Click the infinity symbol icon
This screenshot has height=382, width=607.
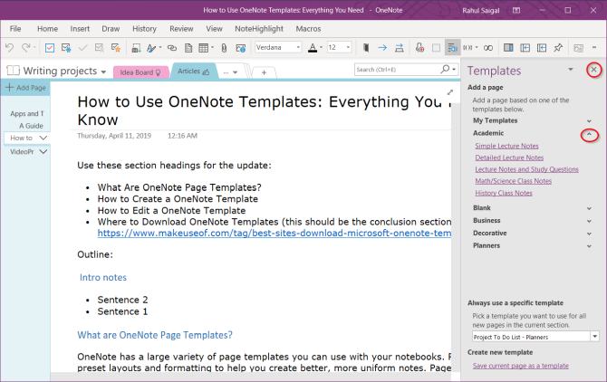click(x=488, y=48)
